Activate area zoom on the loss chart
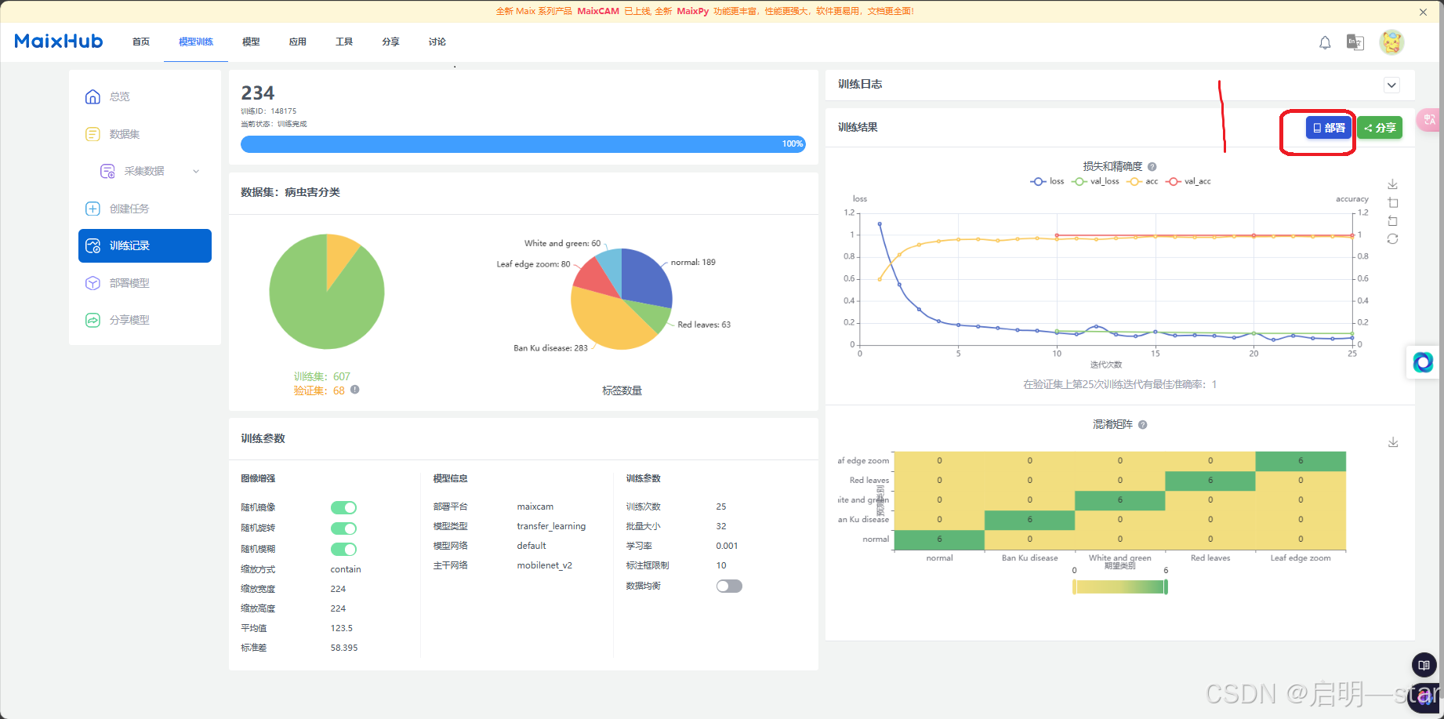 pos(1392,202)
